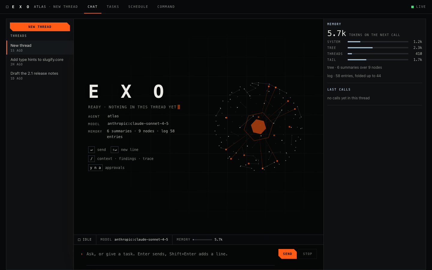Click 'READY · NOTHING IN THIS THREAD YET' status line
The height and width of the screenshot is (270, 432).
tap(132, 107)
